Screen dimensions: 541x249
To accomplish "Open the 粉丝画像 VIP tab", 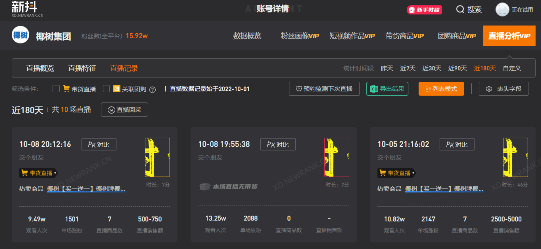I will click(x=300, y=36).
